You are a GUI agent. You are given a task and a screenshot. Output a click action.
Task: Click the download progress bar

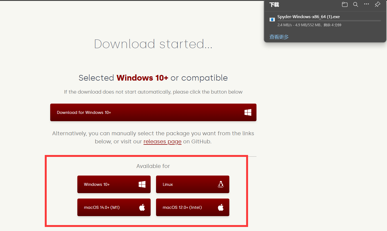click(x=329, y=21)
